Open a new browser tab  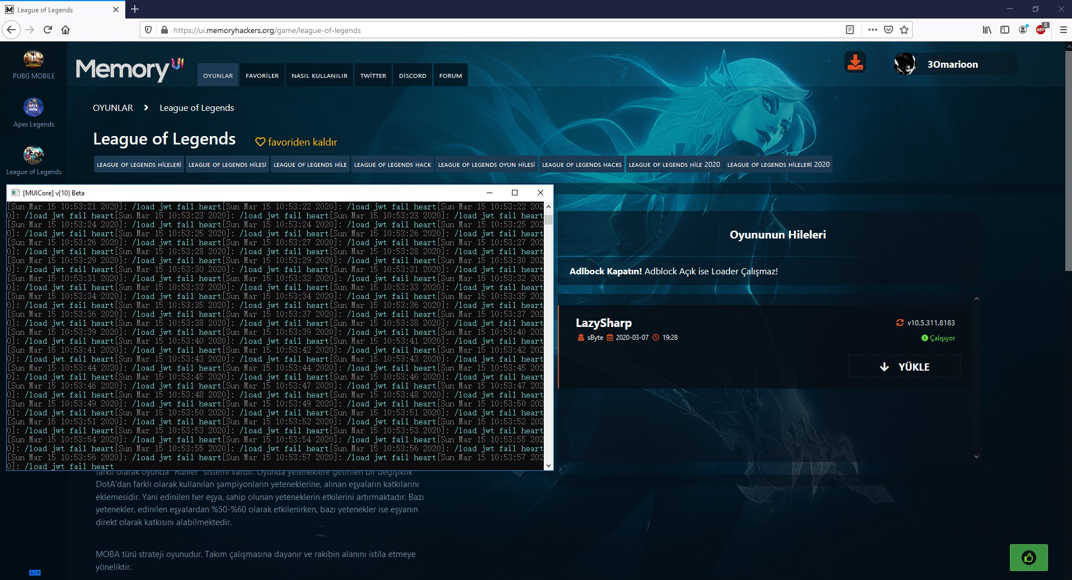[x=135, y=9]
